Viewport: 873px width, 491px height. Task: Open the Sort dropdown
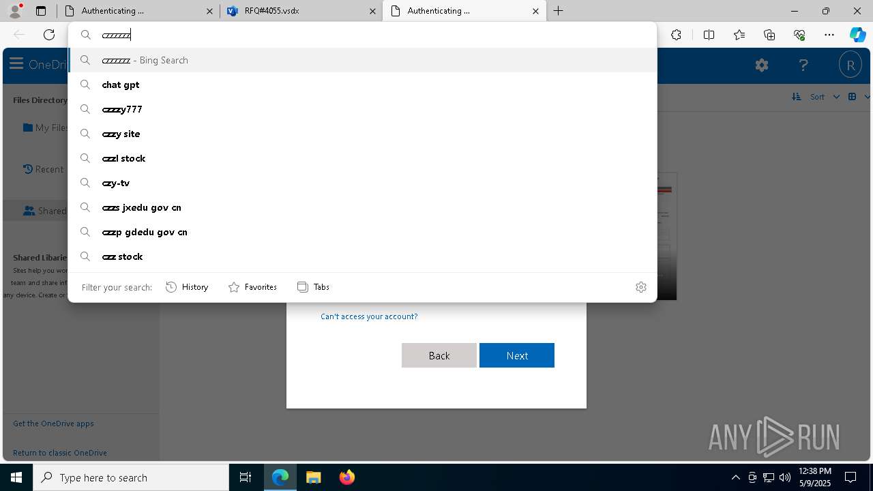815,97
